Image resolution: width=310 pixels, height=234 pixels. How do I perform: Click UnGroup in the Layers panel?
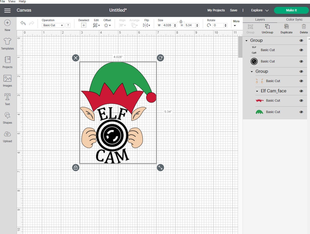click(x=267, y=29)
